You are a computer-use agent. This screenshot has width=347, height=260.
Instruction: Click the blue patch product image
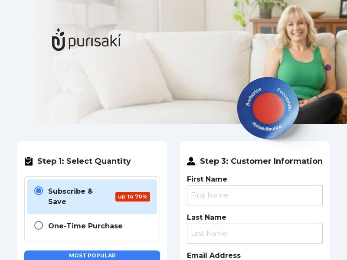(x=268, y=108)
